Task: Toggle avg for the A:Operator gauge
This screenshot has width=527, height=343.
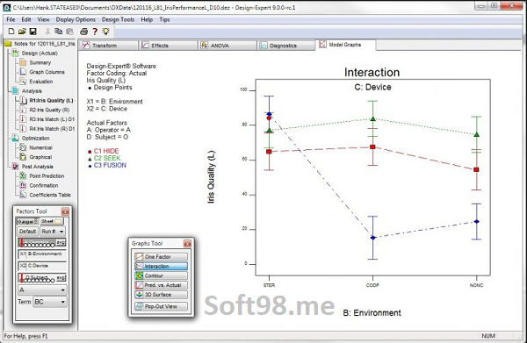Action: [x=61, y=242]
